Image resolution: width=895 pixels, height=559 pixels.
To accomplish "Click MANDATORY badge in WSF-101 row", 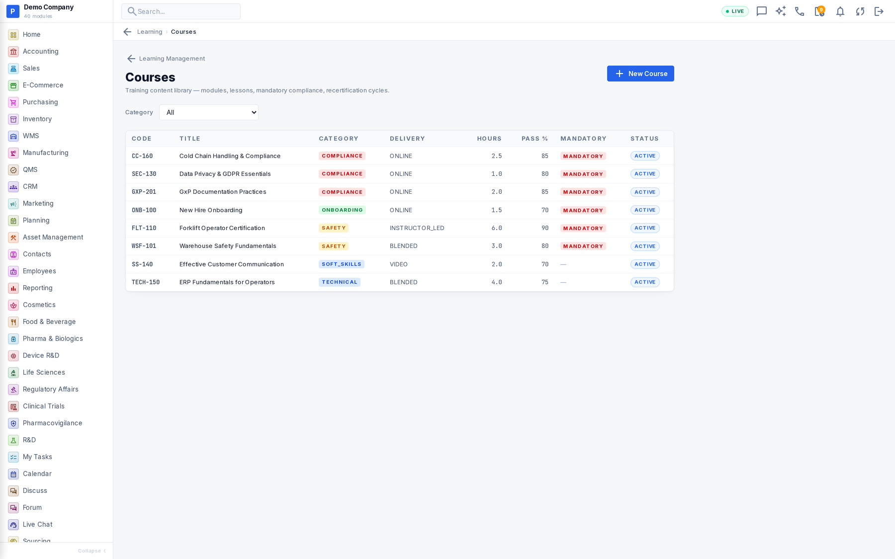I will [x=583, y=246].
